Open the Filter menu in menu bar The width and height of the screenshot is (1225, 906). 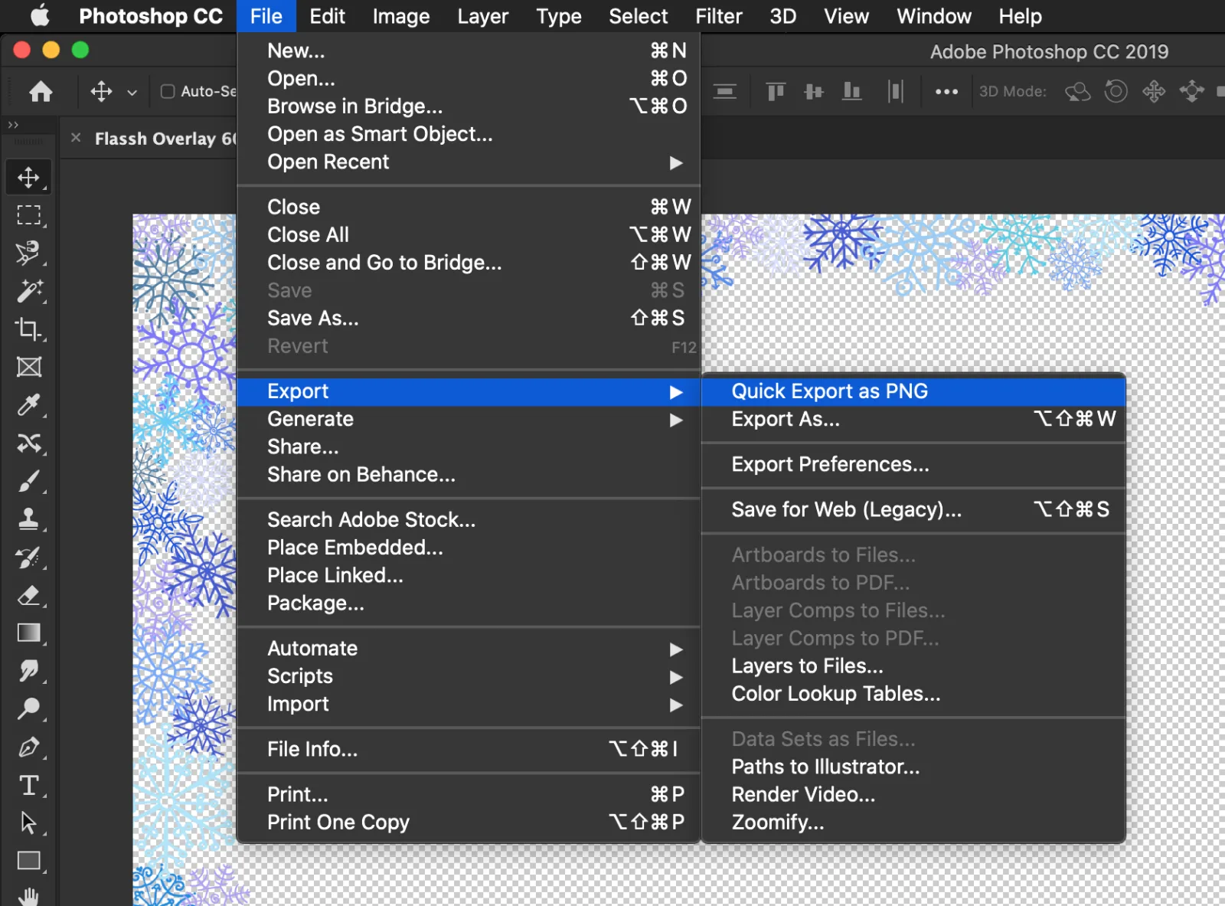coord(719,16)
